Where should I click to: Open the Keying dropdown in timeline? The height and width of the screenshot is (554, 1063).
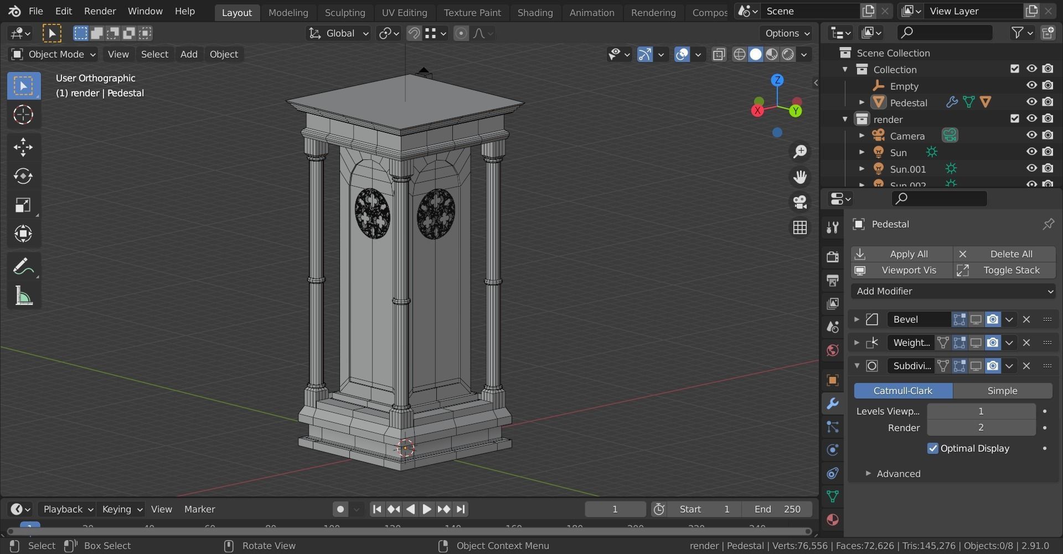pyautogui.click(x=121, y=509)
